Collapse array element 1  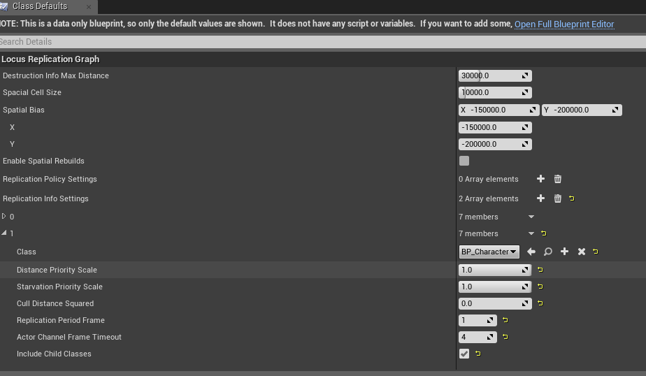(x=3, y=233)
